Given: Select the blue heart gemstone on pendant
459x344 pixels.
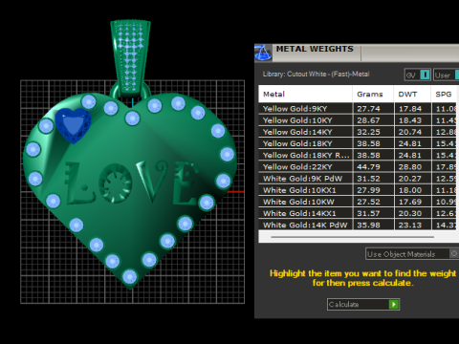Looking at the screenshot, I should tap(74, 125).
